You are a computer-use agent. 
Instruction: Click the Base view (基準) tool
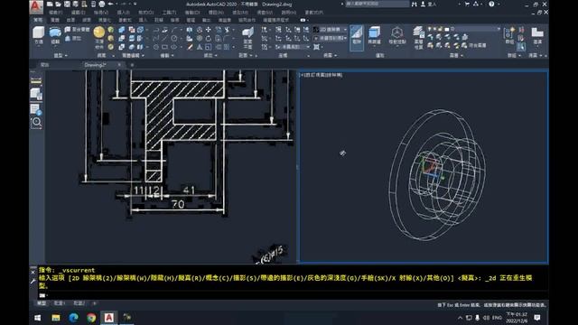coord(537,35)
